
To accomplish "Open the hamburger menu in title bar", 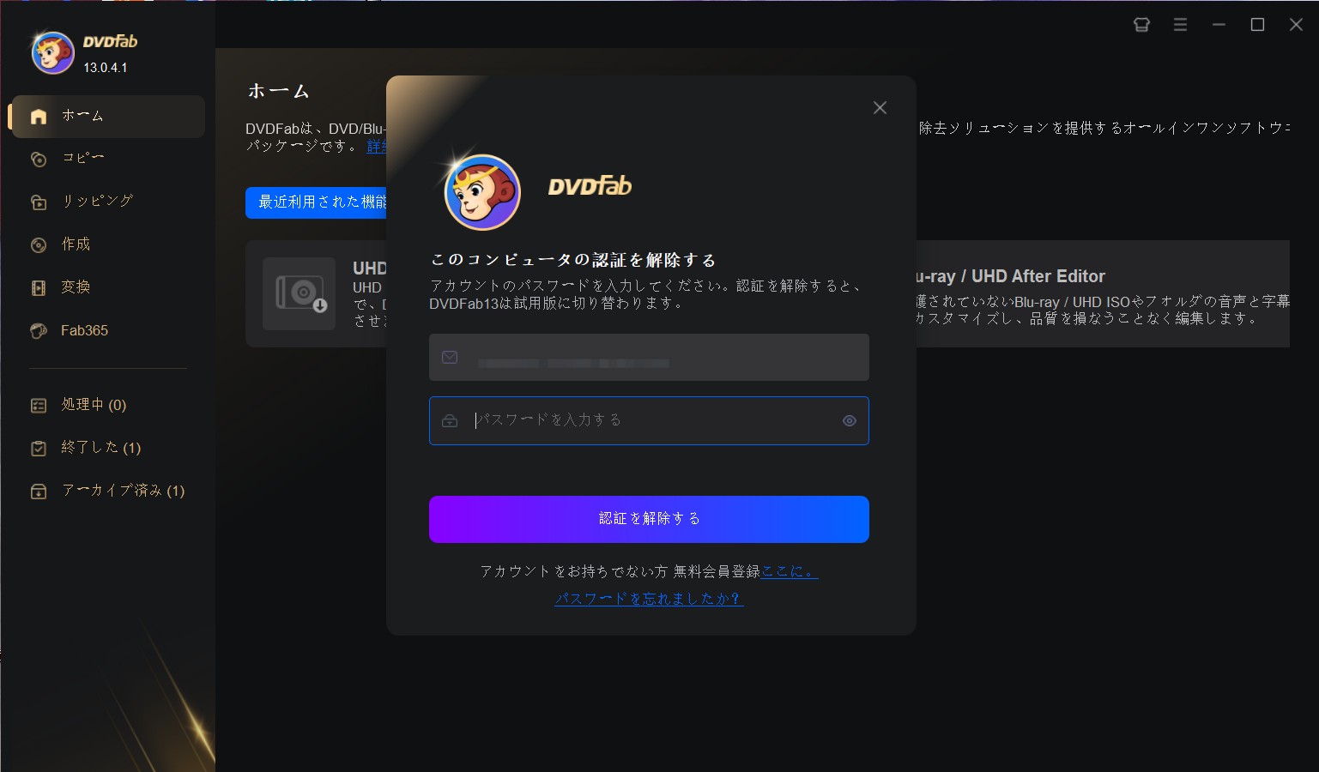I will pos(1180,25).
